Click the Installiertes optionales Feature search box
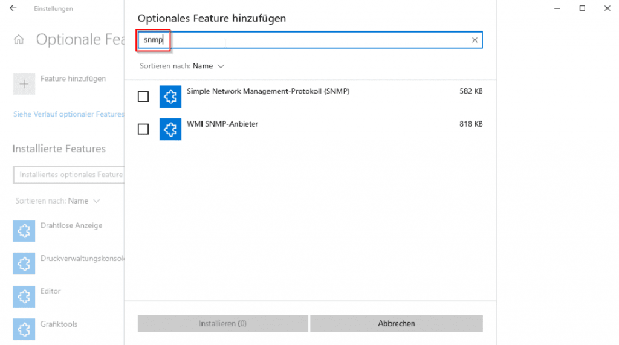This screenshot has height=345, width=619. point(68,175)
